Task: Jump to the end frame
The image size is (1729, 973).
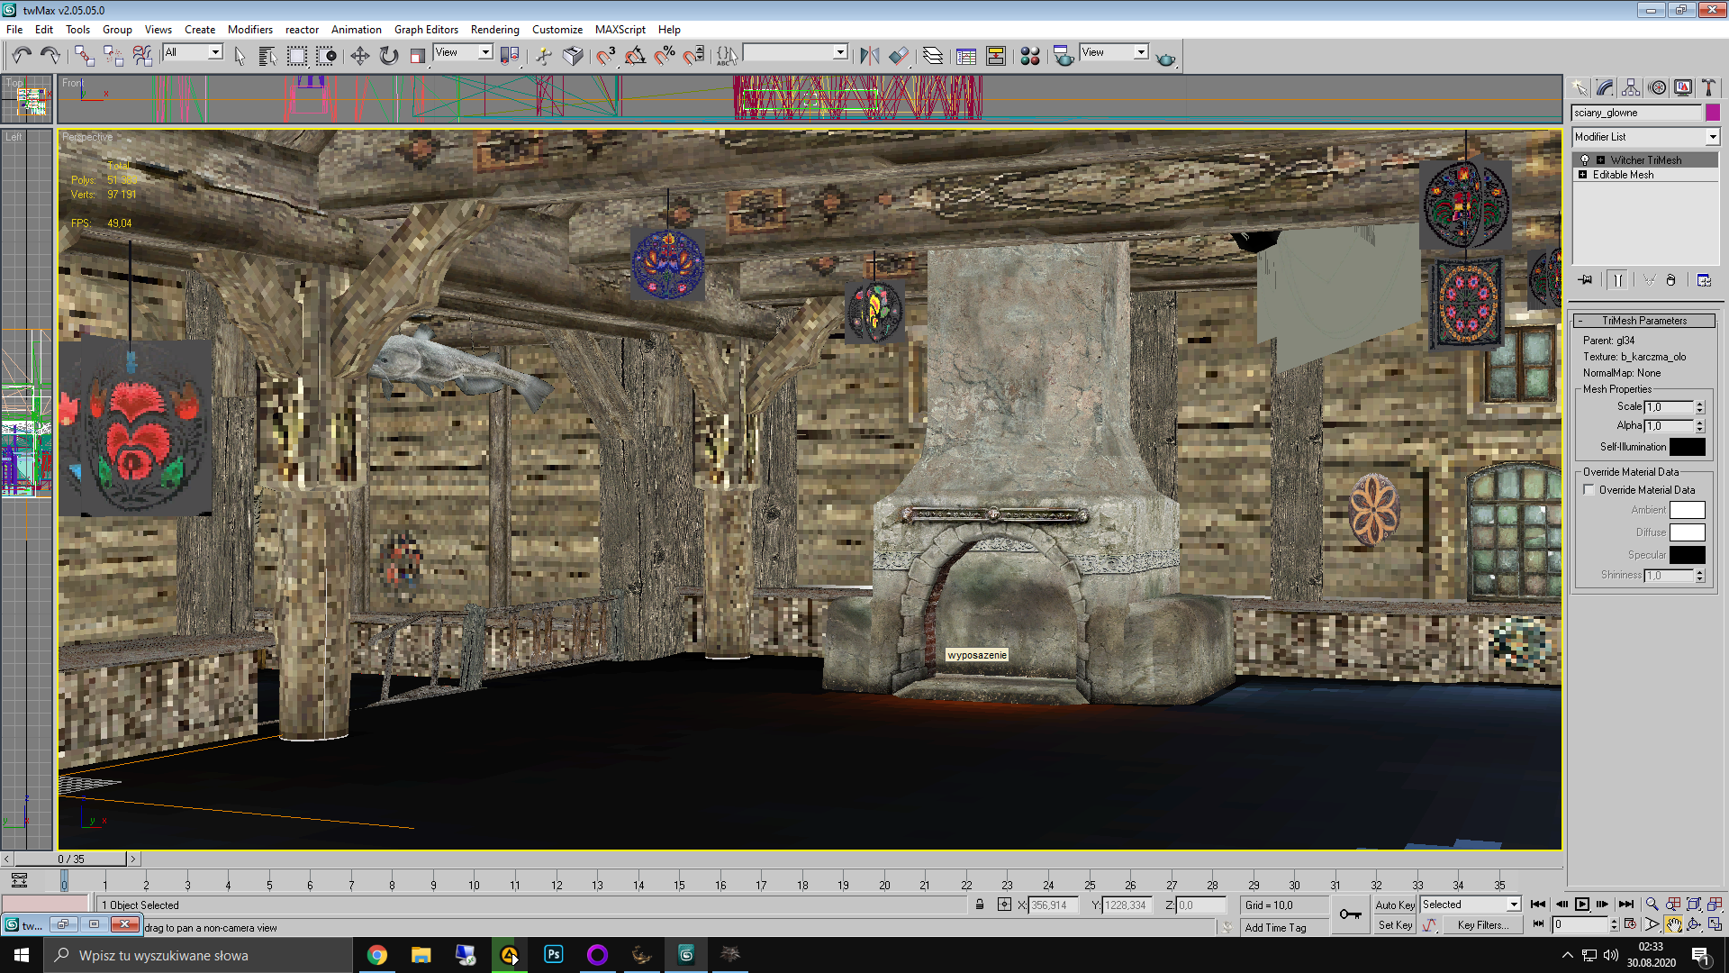Action: tap(1626, 905)
